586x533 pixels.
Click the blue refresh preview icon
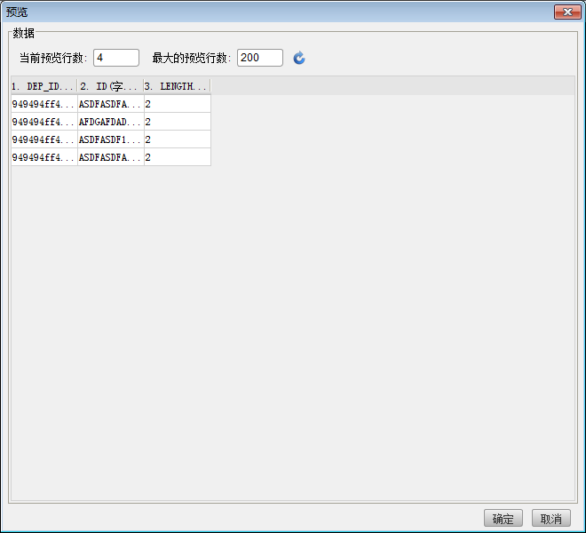coord(299,58)
